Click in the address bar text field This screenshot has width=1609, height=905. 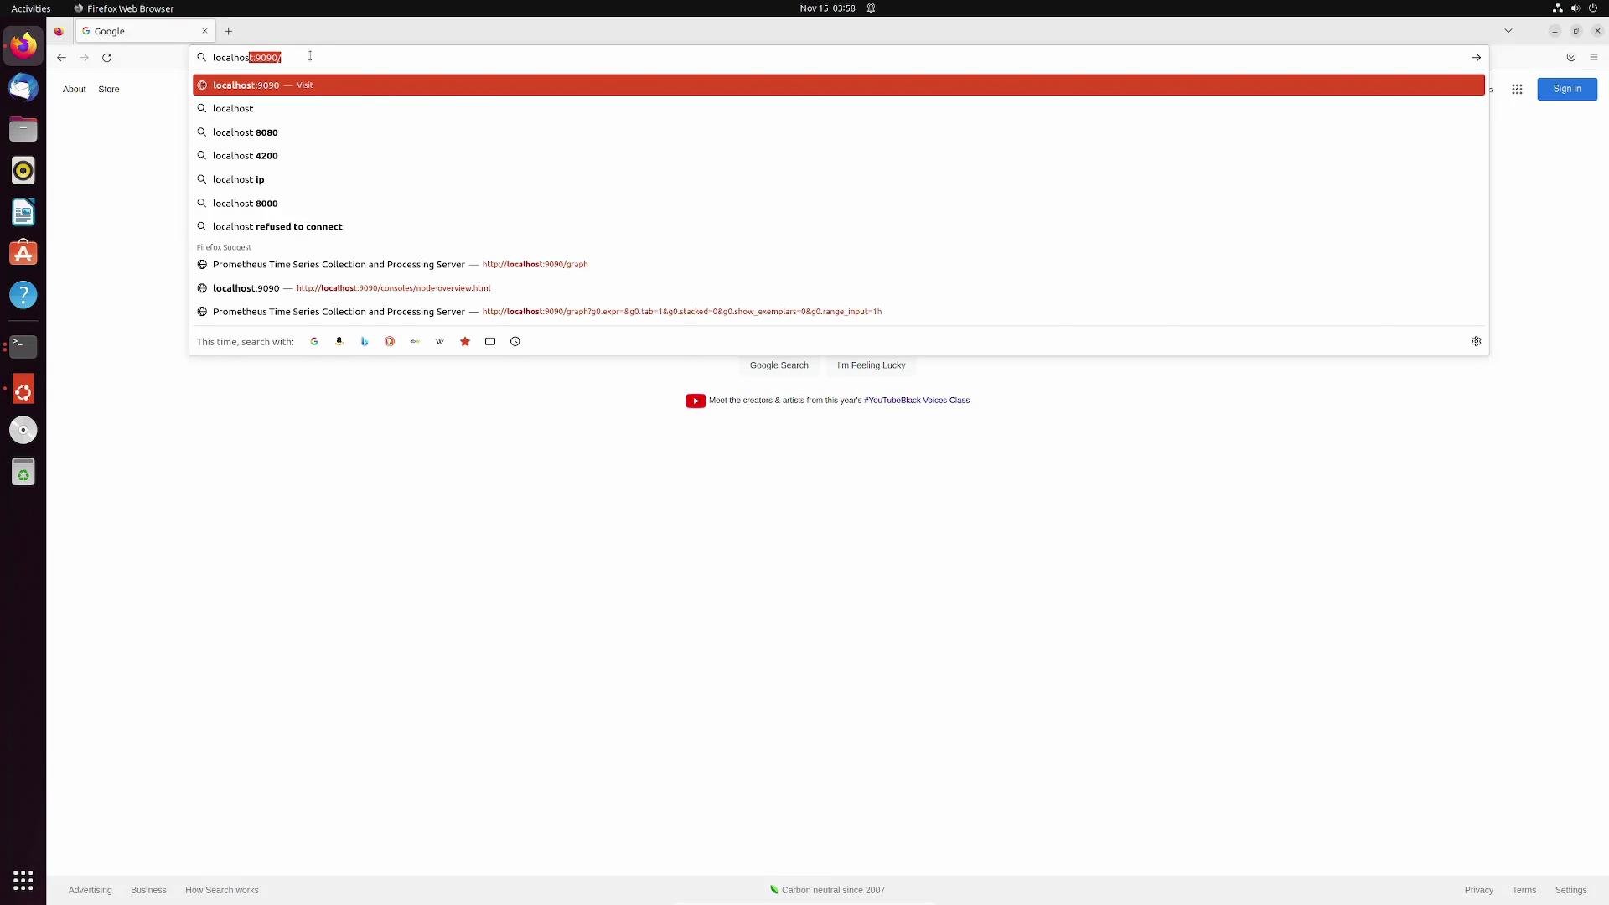pos(838,58)
